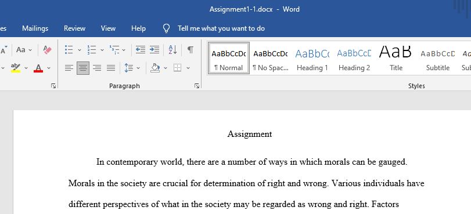Open the Borders dropdown arrow
471x214 pixels.
coord(188,68)
